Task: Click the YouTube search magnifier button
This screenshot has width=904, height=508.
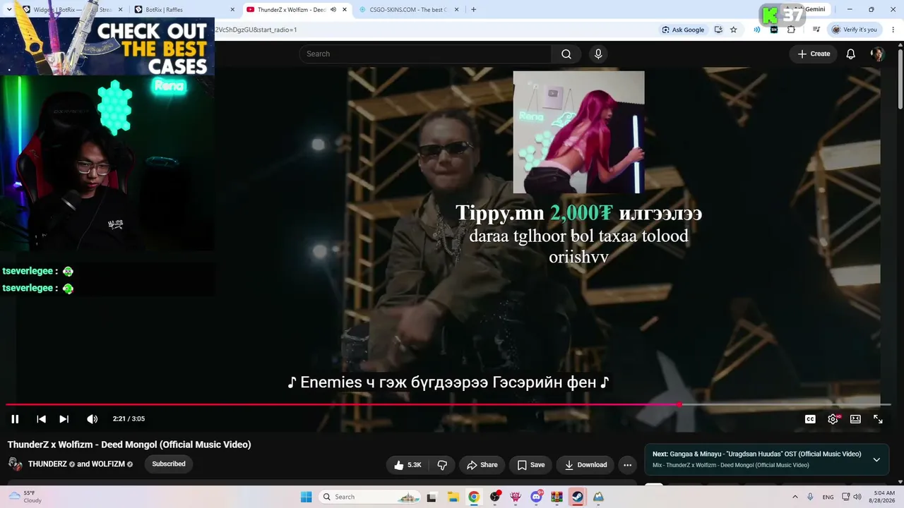Action: (x=566, y=54)
